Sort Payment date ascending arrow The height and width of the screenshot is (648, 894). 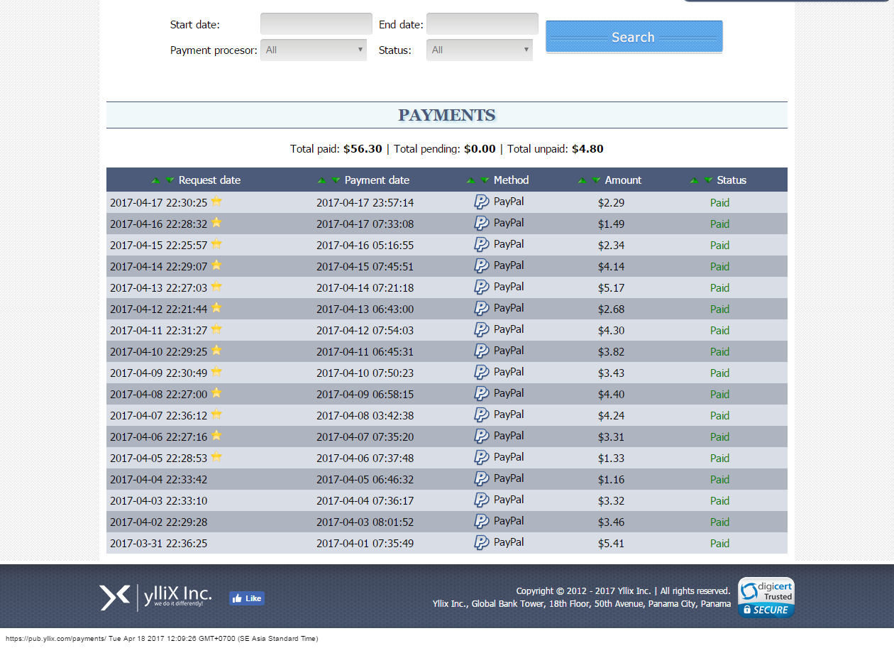[x=321, y=180]
